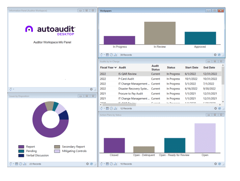Click the Mitigating Controls legend swatch
The image size is (240, 181).
click(x=57, y=151)
